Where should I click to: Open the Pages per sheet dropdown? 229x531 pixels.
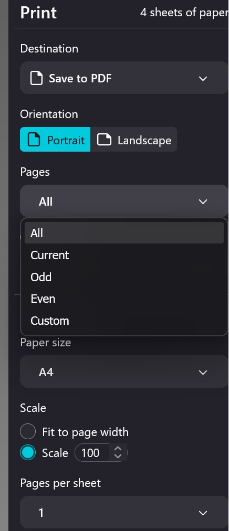[x=124, y=513]
